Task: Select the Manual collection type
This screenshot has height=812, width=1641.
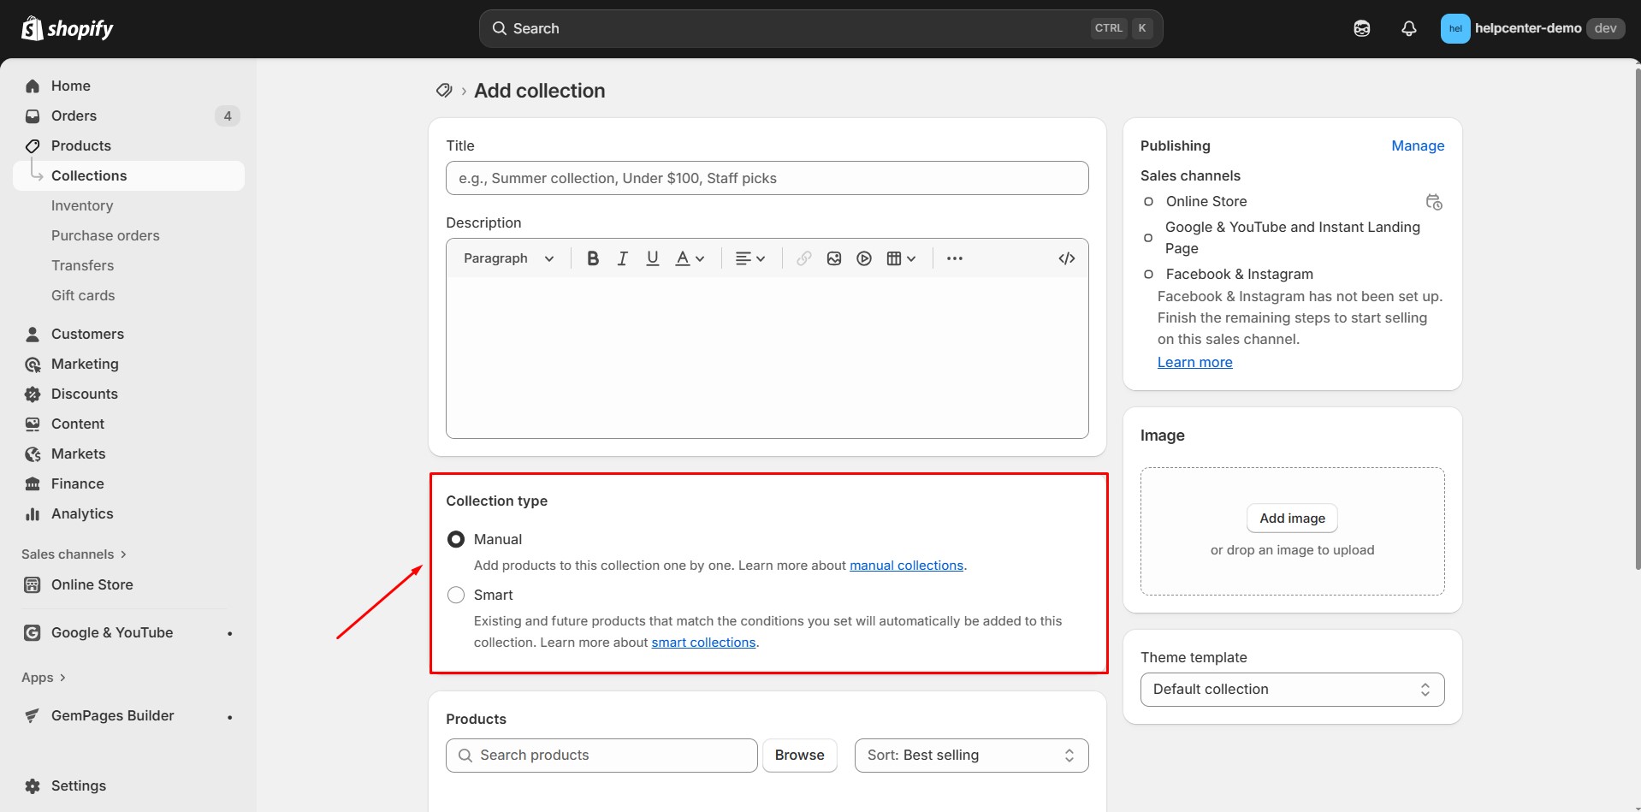Action: click(x=455, y=538)
